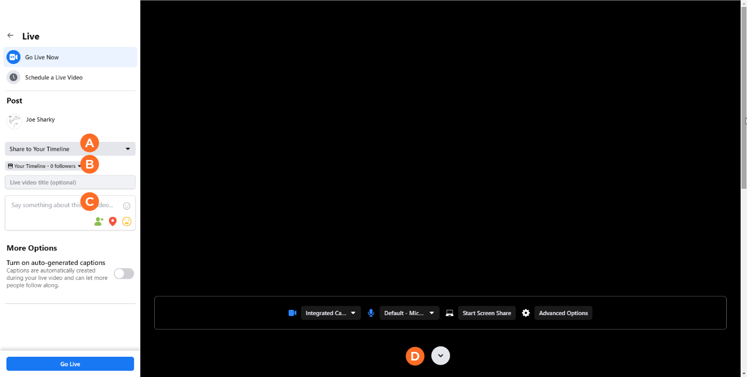Viewport: 747px width, 377px height.
Task: Open the Integrated Camera dropdown
Action: pos(330,313)
